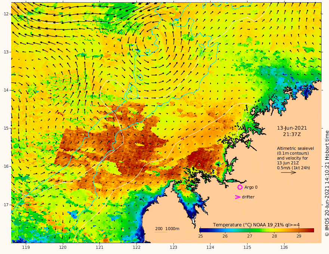Click the cyan 200m isobath legend line
Viewport: 329px width, 254px height.
click(161, 232)
